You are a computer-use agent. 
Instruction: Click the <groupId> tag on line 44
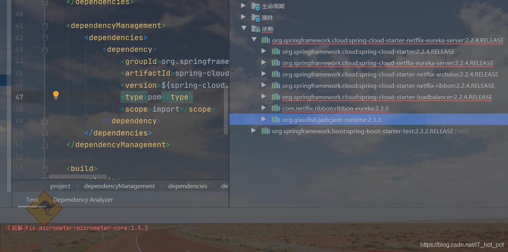click(x=141, y=61)
